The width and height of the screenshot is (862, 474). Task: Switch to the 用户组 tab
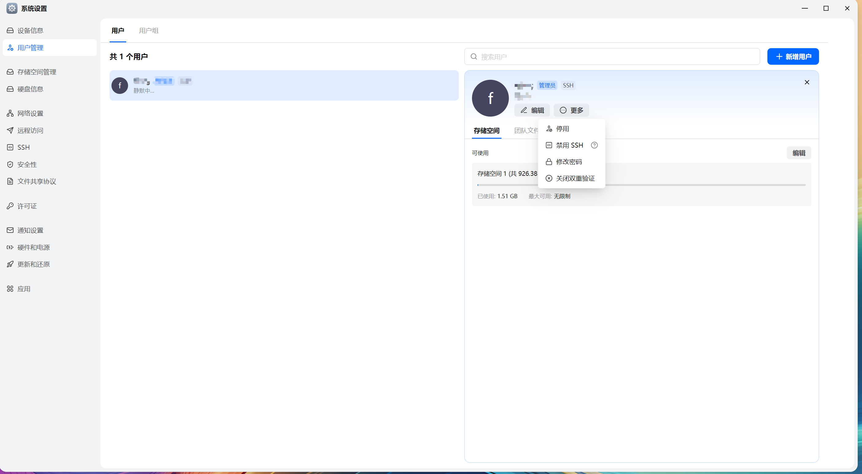pos(149,30)
